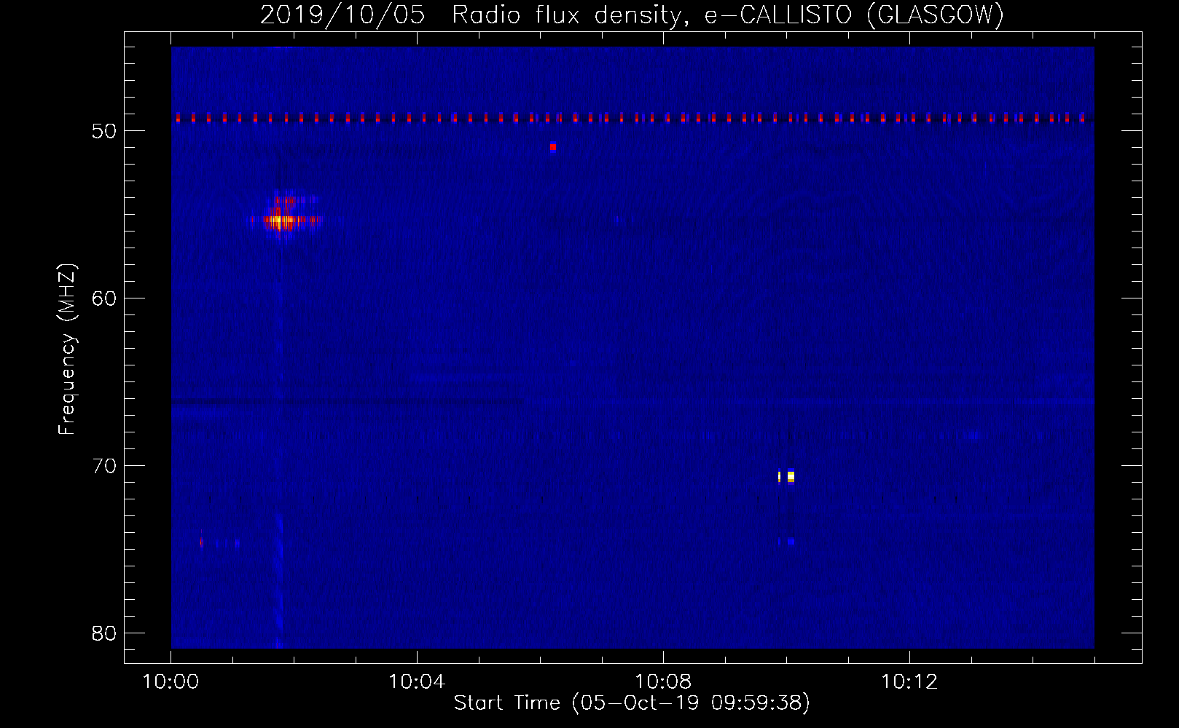
Task: Click the 10:04 time tick label
Action: pyautogui.click(x=417, y=682)
